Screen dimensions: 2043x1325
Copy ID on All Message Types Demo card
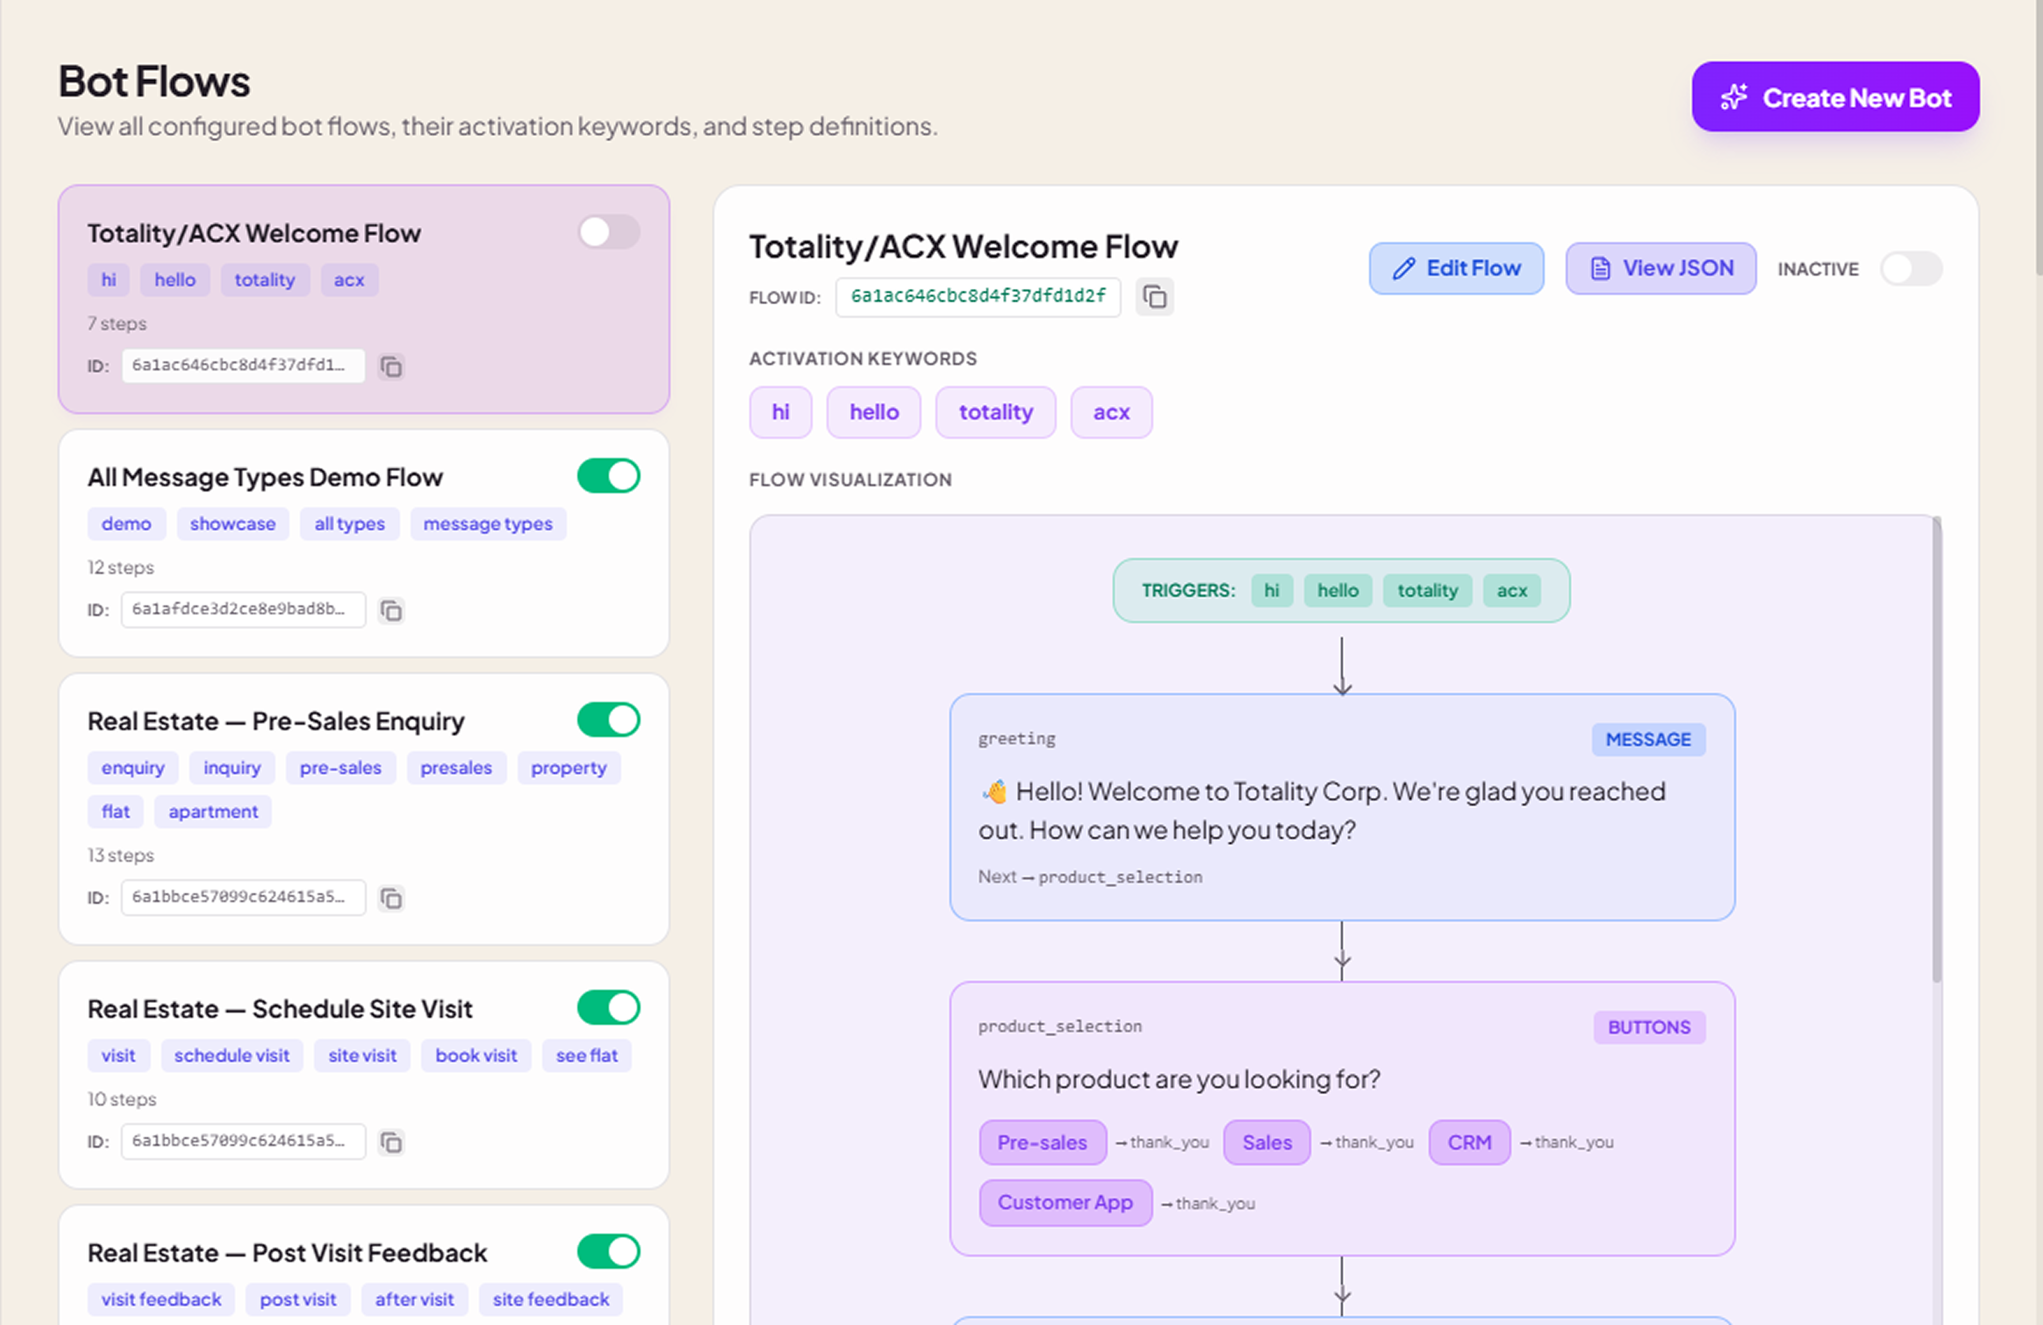391,610
